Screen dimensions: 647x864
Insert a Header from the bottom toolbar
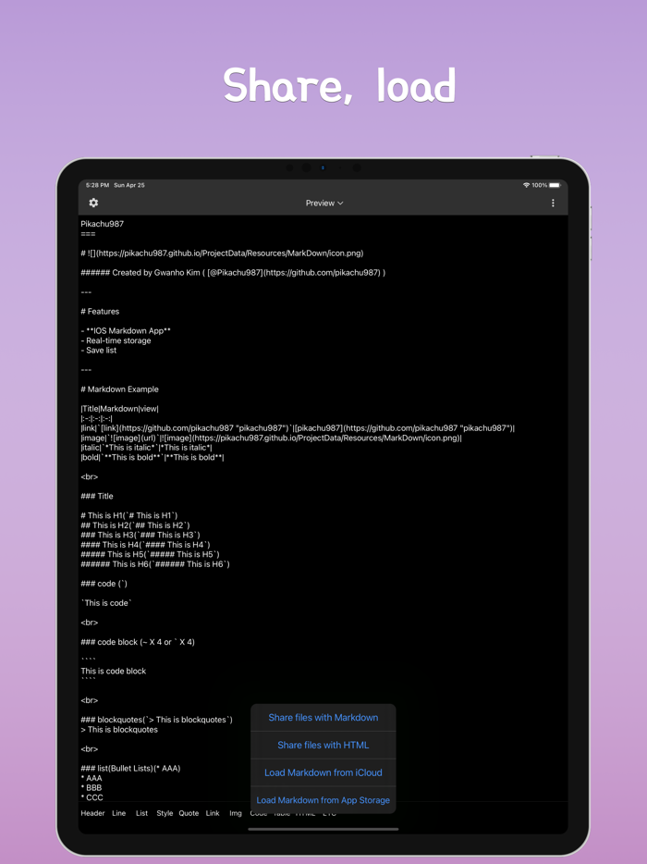tap(92, 813)
